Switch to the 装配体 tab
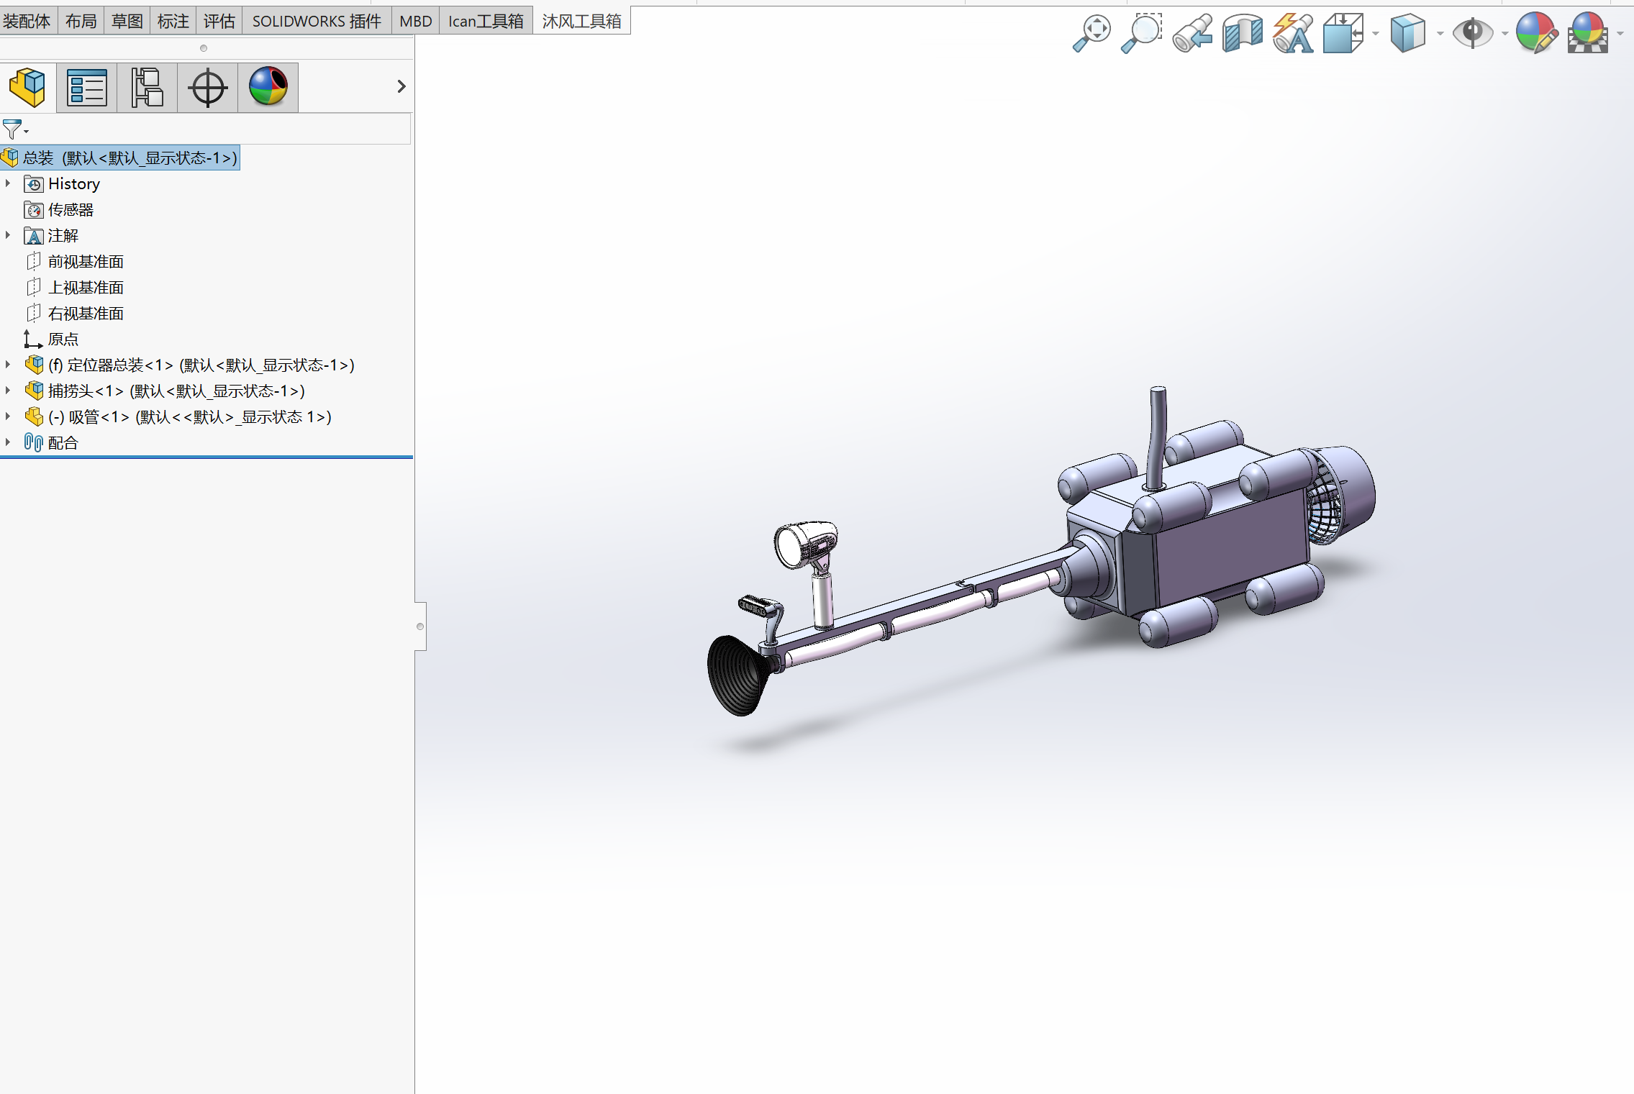Screen dimensions: 1634x1094 click(27, 21)
